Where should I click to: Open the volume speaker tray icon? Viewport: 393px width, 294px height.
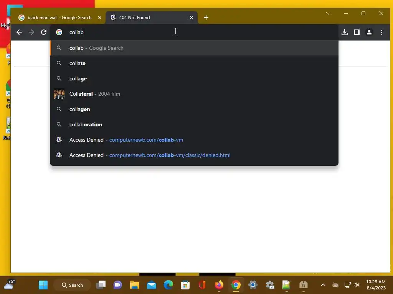[x=357, y=285]
